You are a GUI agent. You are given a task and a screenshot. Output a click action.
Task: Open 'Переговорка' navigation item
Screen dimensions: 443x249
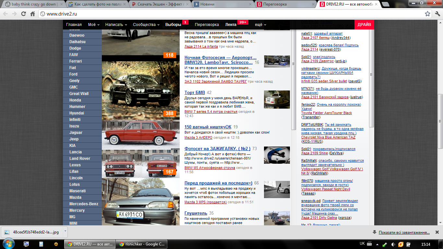[207, 25]
